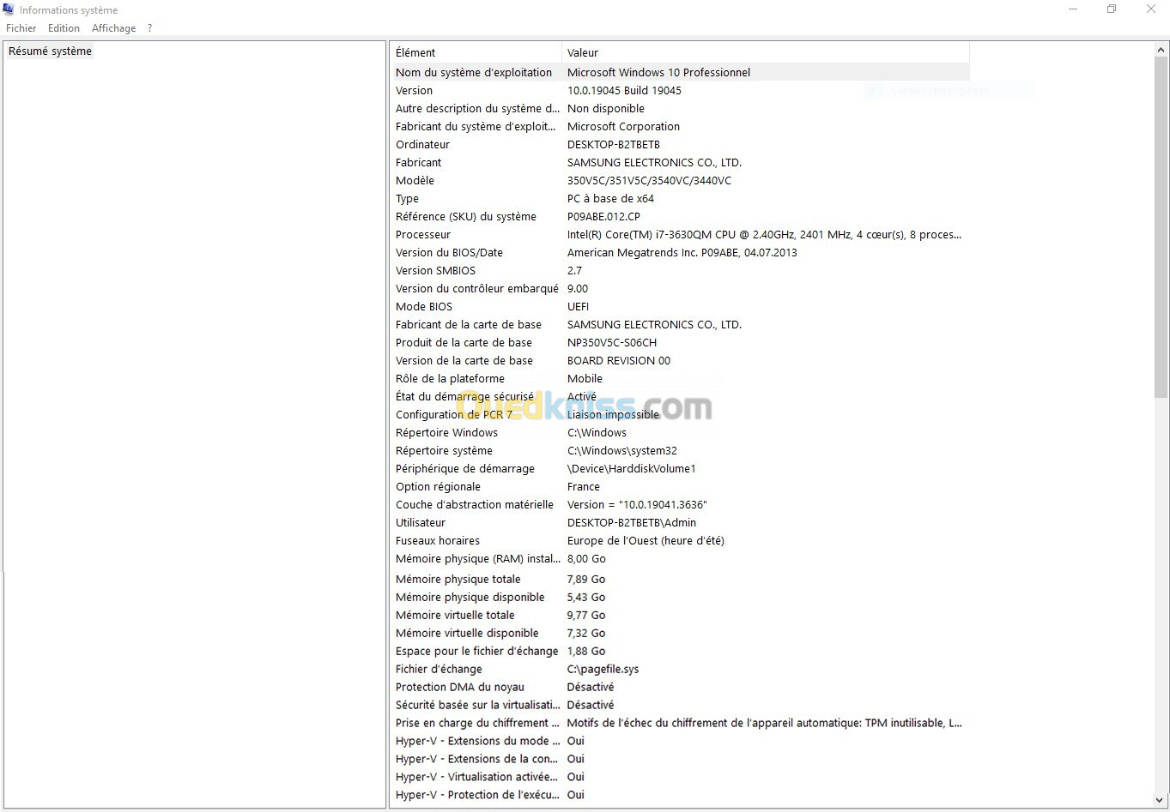Select the Ordinateur row label
The height and width of the screenshot is (812, 1170).
point(422,145)
